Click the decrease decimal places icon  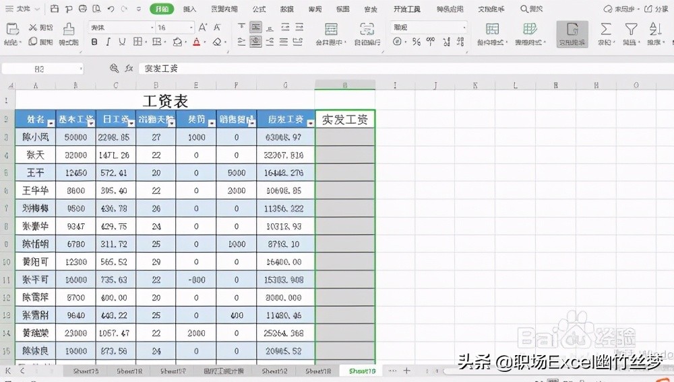460,42
